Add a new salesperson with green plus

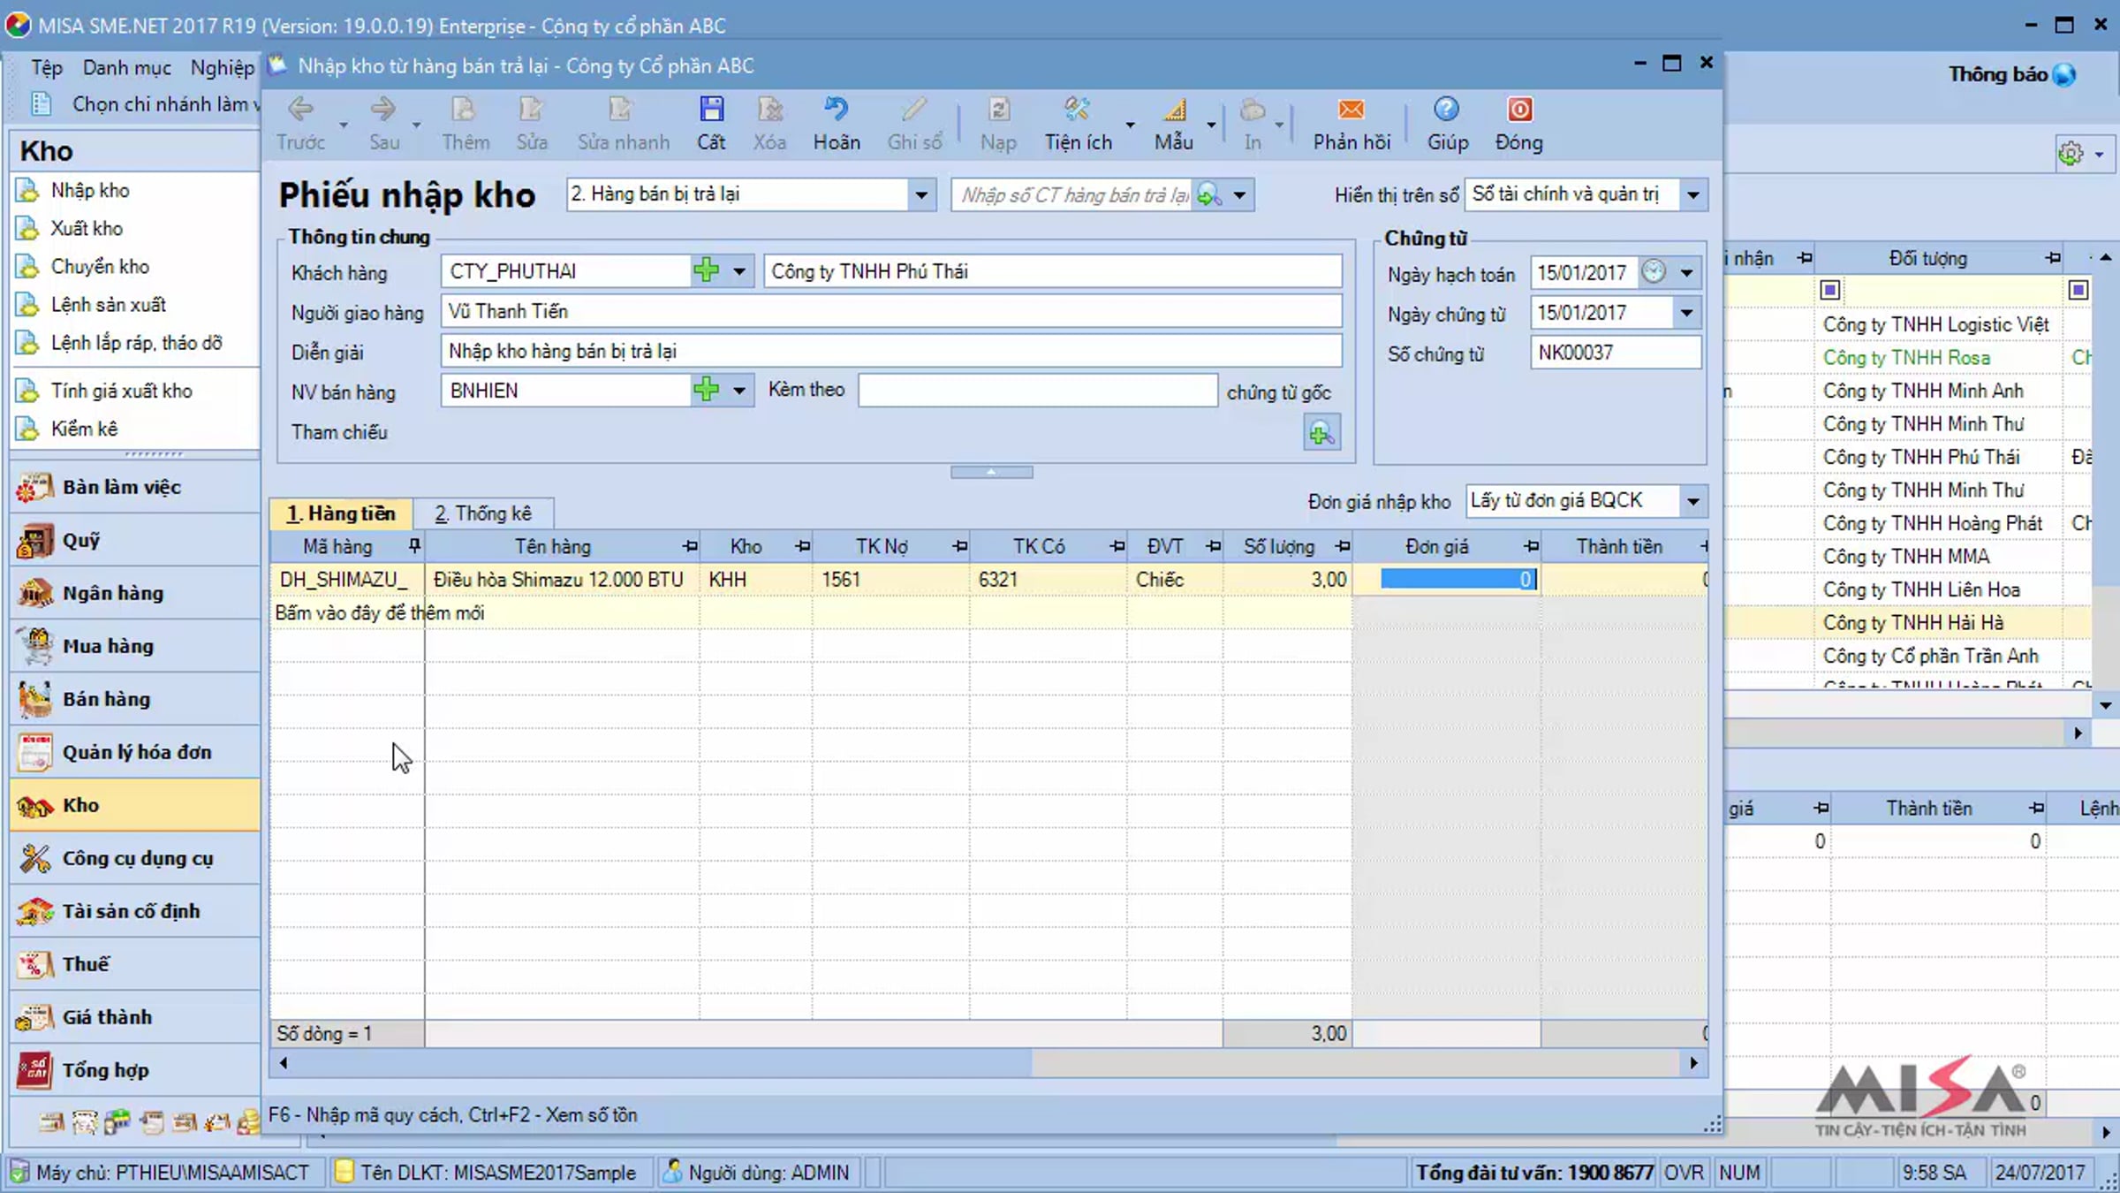coord(707,390)
